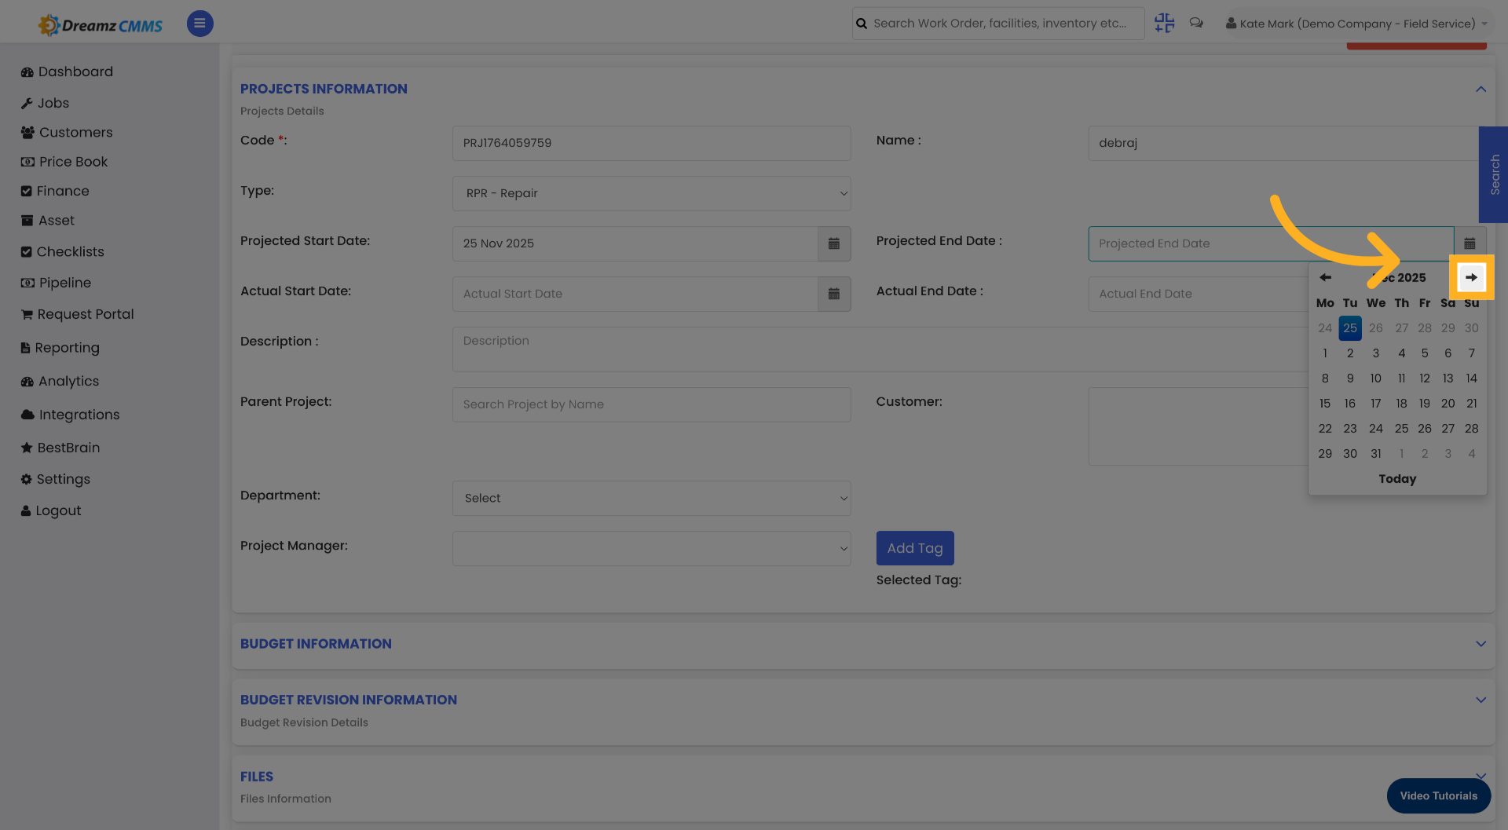Click Logout in the sidebar

(x=50, y=510)
